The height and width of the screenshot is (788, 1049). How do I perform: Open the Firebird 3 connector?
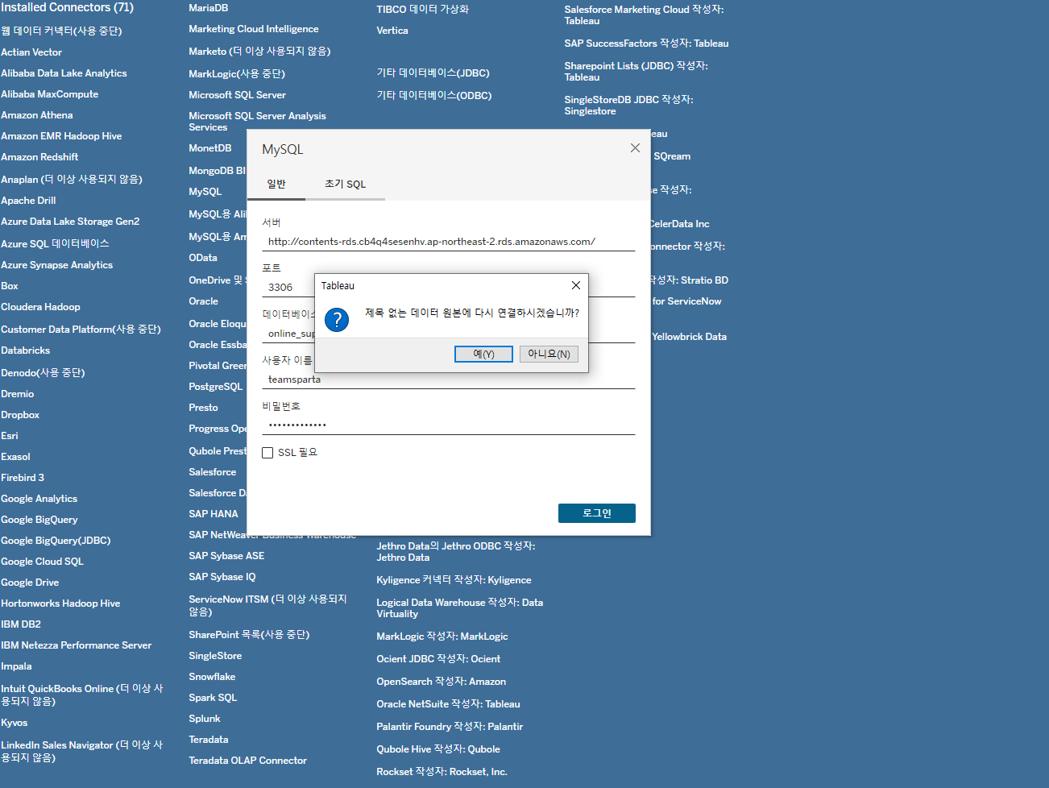coord(23,478)
